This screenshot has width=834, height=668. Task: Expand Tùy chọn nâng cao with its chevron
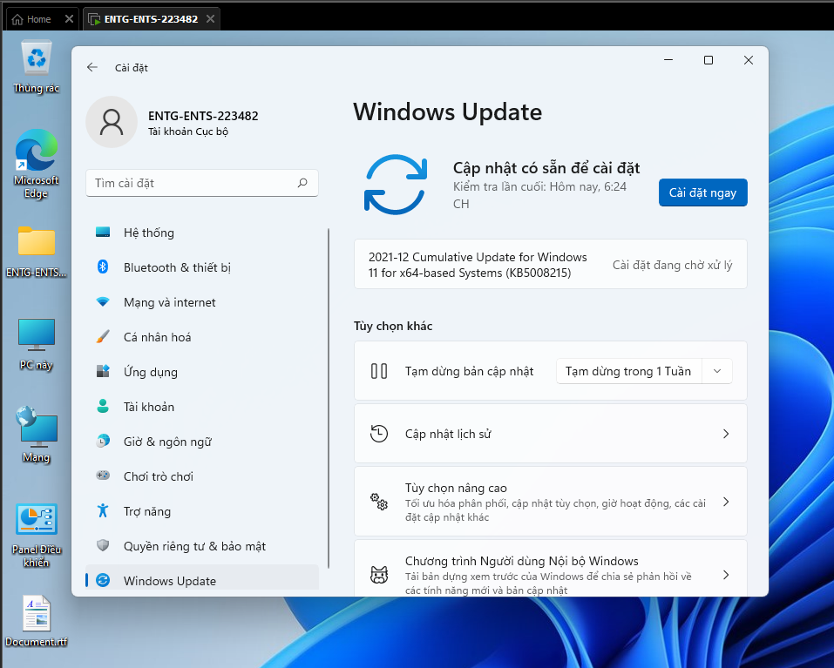click(725, 501)
